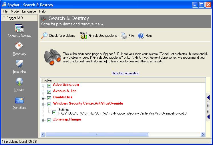This screenshot has height=145, width=213.
Task: Click the Fix selected problems label
Action: pos(103,36)
